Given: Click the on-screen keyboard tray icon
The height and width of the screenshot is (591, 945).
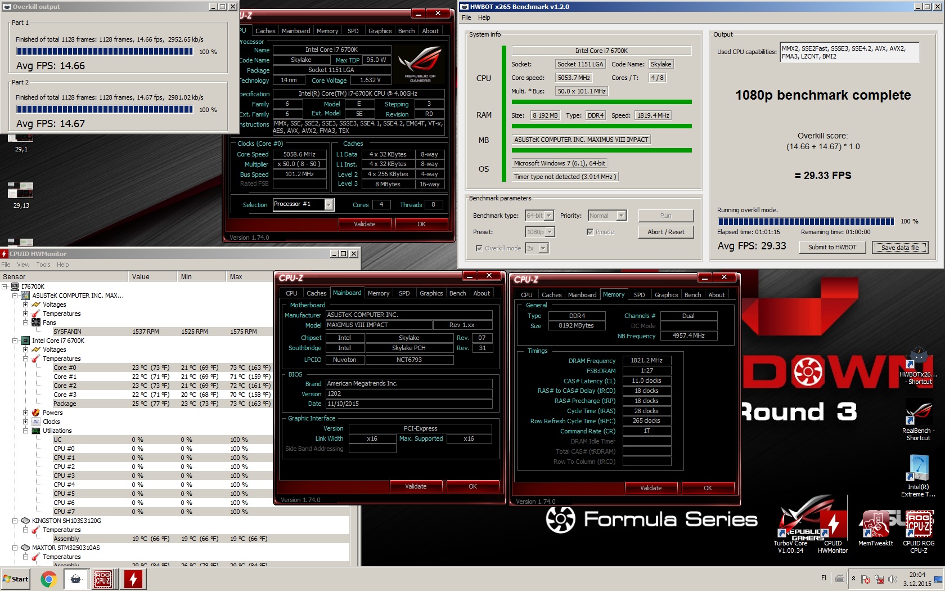Looking at the screenshot, I should (x=840, y=578).
